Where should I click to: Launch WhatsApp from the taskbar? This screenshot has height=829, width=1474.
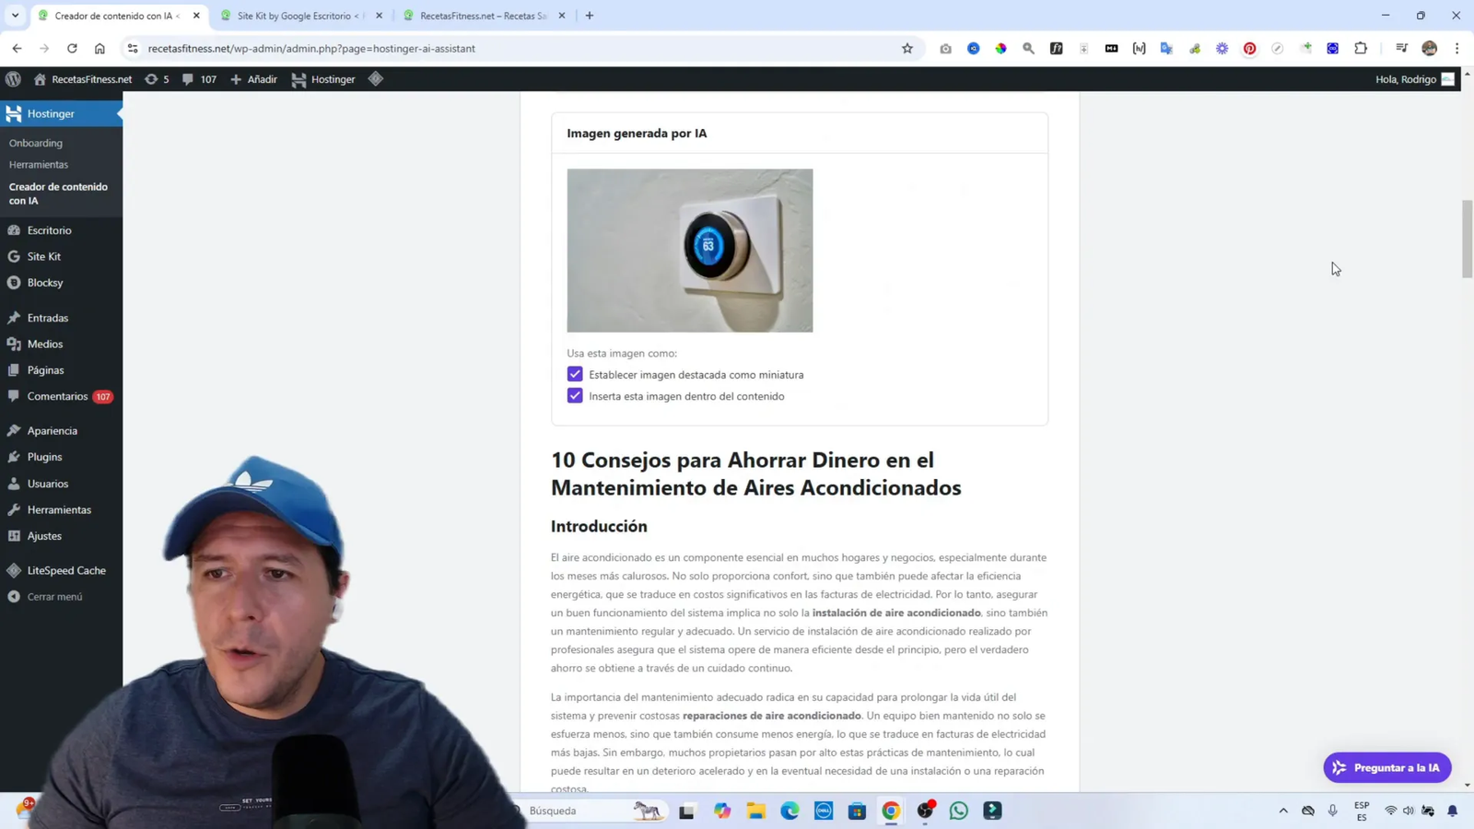tap(958, 811)
